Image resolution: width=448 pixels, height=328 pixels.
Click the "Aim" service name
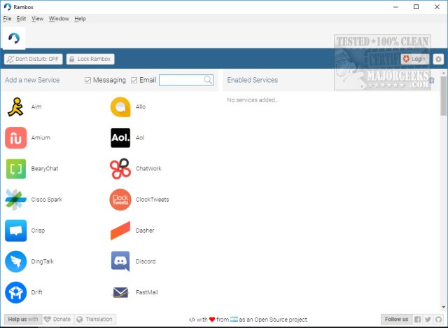[36, 107]
